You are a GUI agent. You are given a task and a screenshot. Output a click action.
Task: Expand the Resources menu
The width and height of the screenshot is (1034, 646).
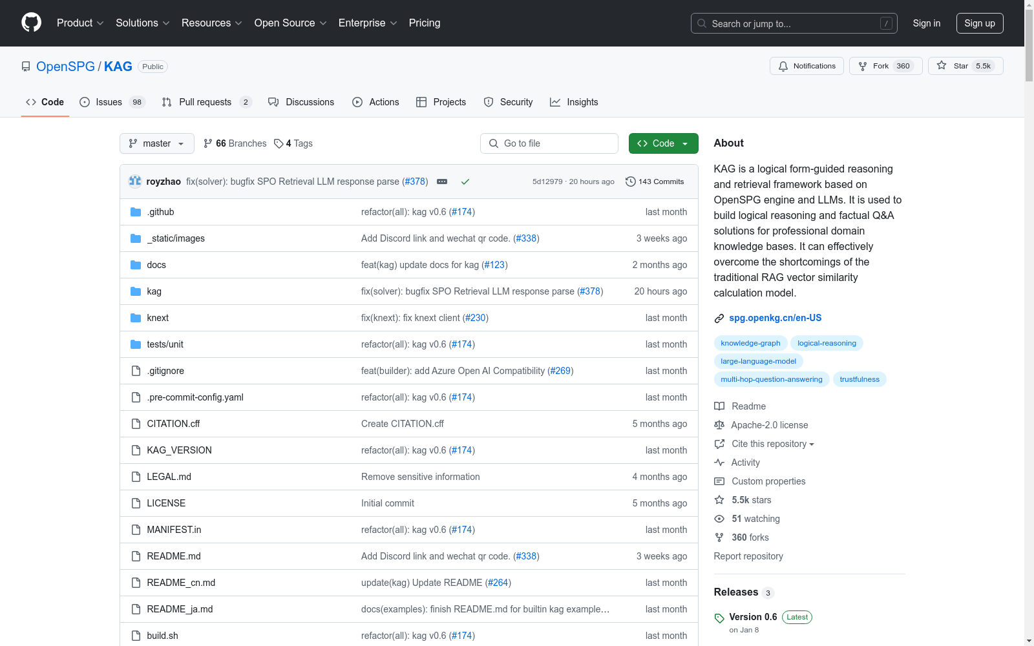[x=212, y=23]
